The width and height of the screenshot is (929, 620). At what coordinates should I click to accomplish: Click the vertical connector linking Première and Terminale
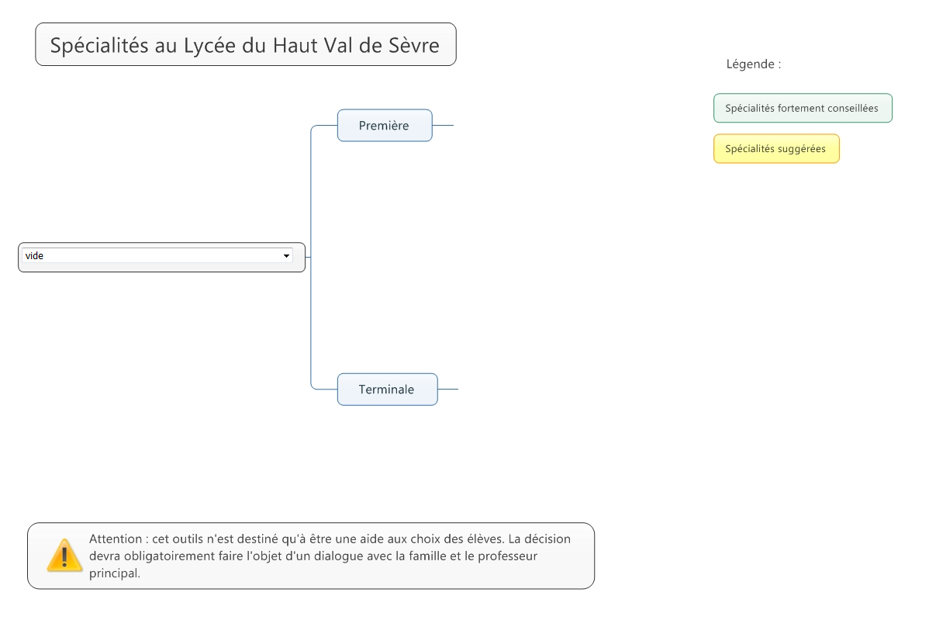pos(311,258)
